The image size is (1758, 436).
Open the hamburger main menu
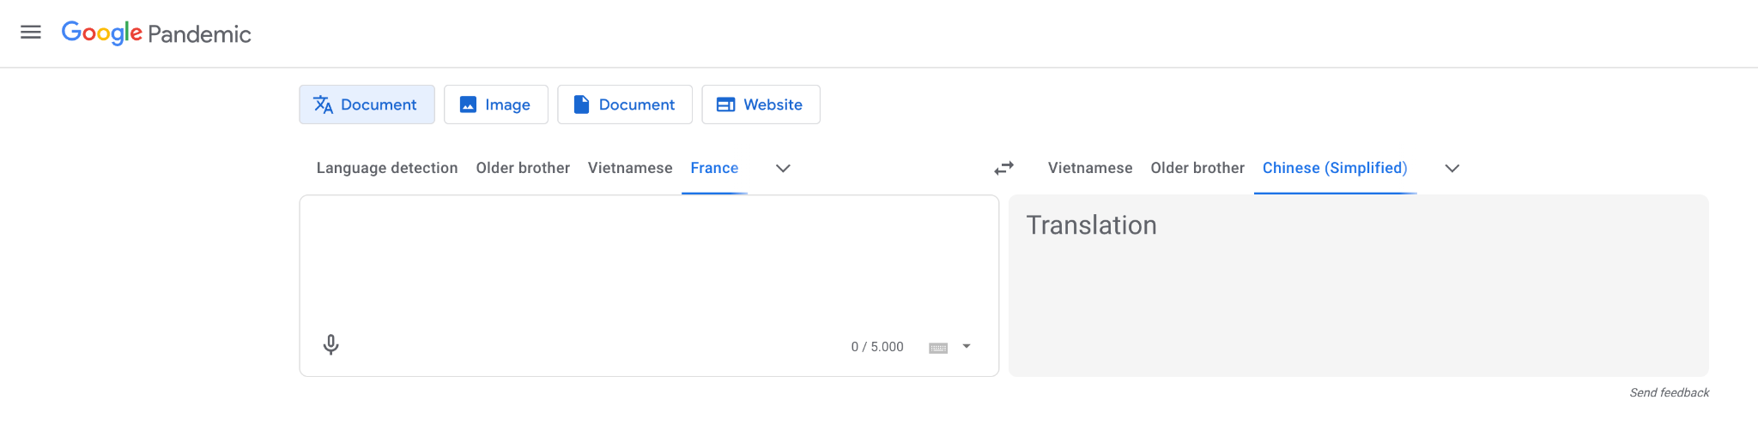click(x=31, y=33)
